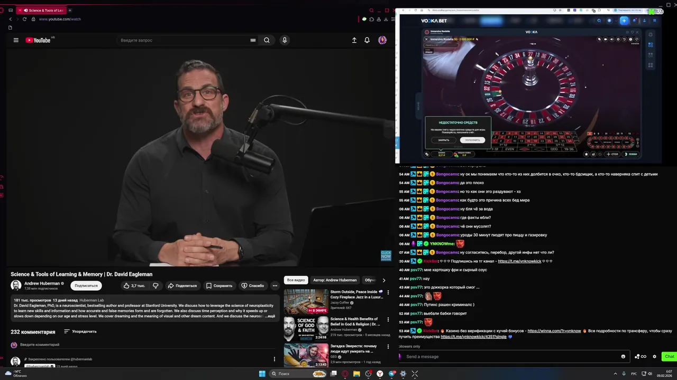Send chat message with Chat button
This screenshot has height=380, width=677.
[670, 356]
